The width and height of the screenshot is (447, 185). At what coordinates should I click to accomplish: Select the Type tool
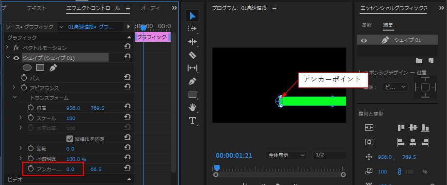192,120
